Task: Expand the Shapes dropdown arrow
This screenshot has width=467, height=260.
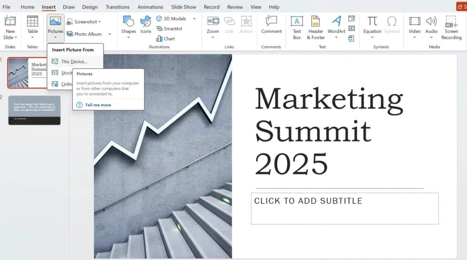Action: [128, 37]
